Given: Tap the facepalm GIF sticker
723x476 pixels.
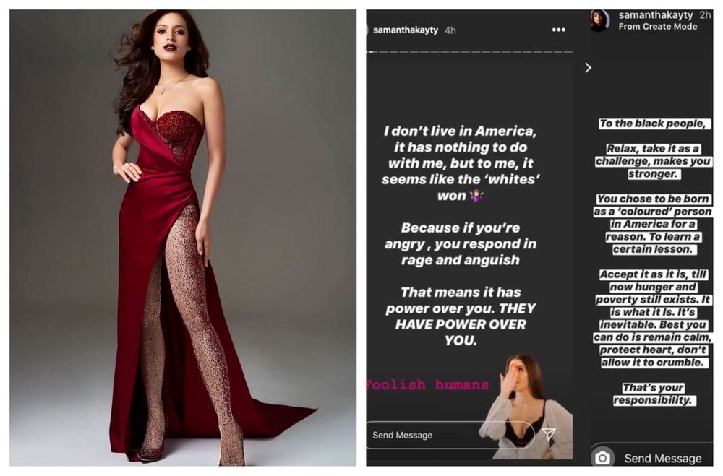Looking at the screenshot, I should point(526,407).
